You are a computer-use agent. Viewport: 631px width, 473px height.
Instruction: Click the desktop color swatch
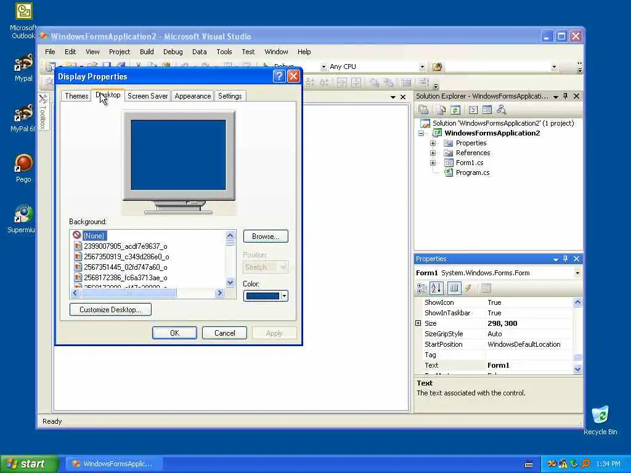[263, 296]
